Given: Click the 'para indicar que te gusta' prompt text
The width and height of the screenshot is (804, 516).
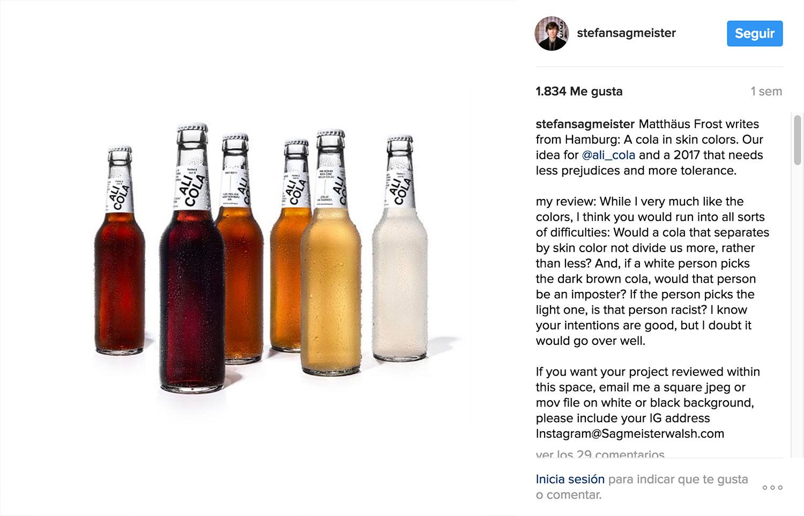Looking at the screenshot, I should click(678, 479).
